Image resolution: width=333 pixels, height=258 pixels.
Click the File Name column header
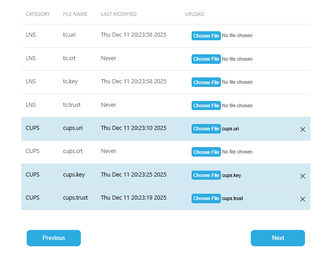tap(75, 14)
